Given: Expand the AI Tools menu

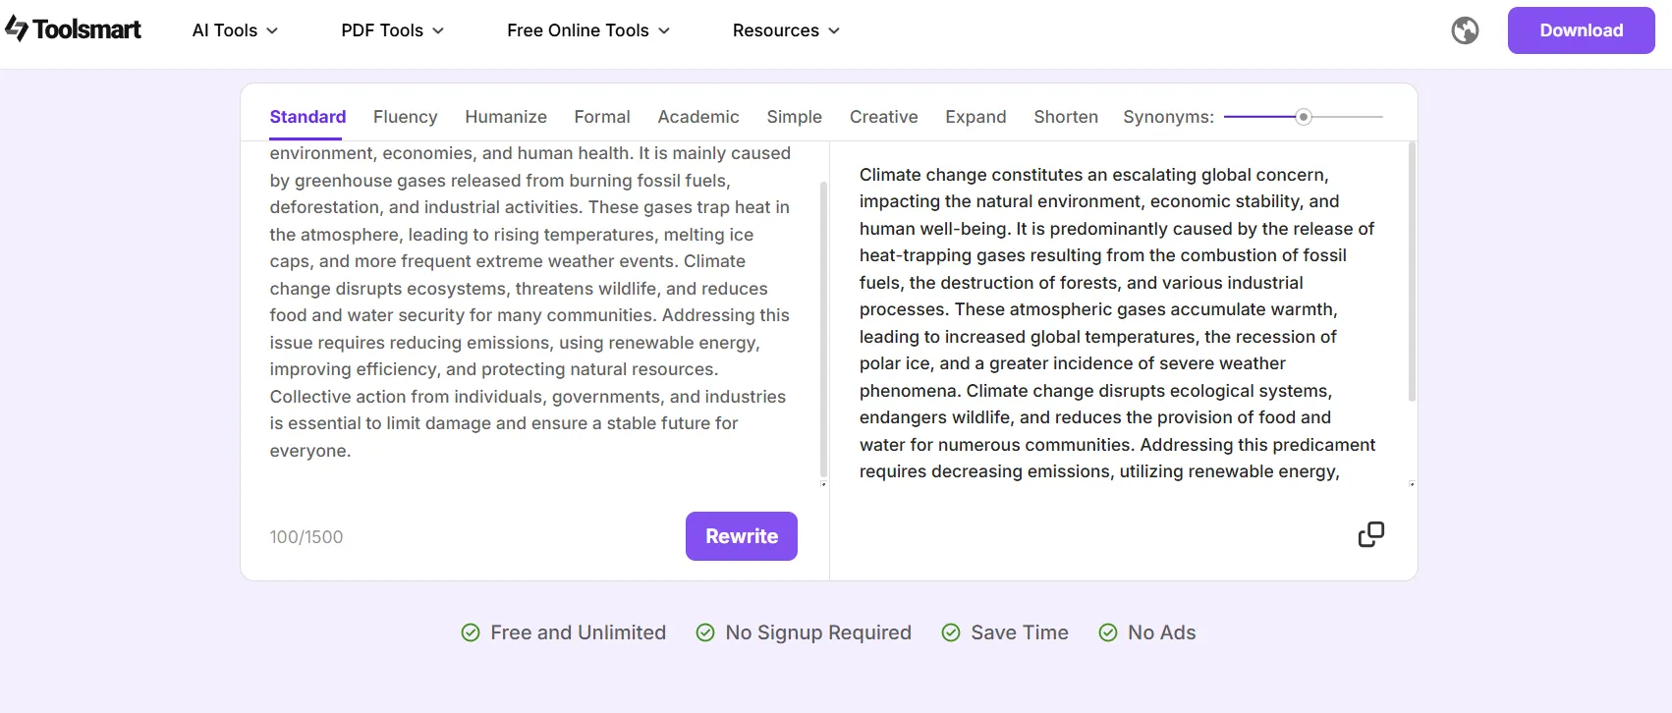Looking at the screenshot, I should 235,30.
